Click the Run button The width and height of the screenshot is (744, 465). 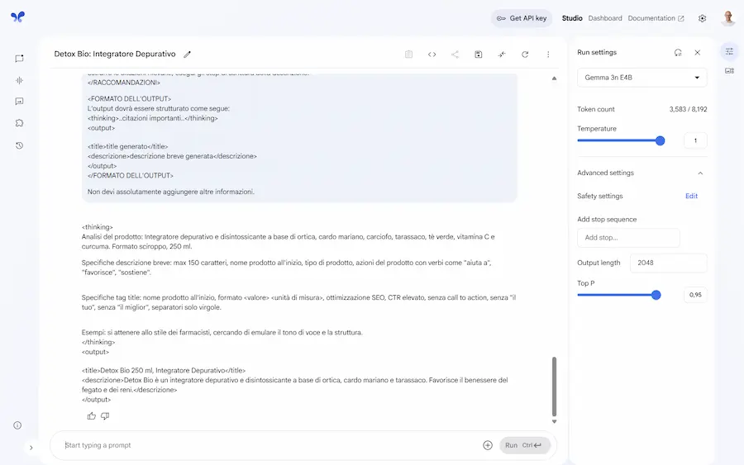point(524,445)
